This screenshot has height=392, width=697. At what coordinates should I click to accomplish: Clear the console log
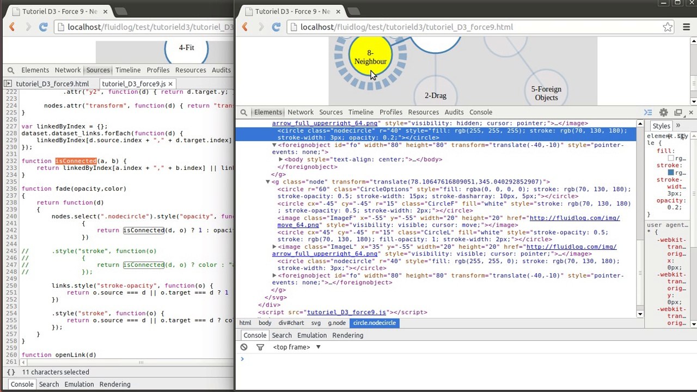tap(244, 347)
